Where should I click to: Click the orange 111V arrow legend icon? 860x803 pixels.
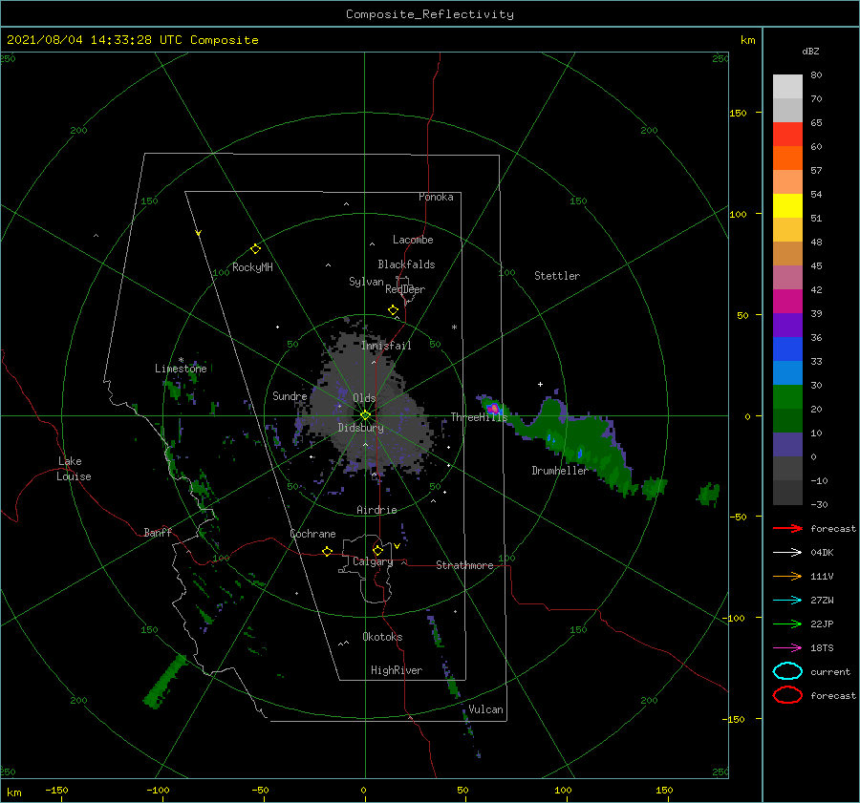tap(787, 576)
